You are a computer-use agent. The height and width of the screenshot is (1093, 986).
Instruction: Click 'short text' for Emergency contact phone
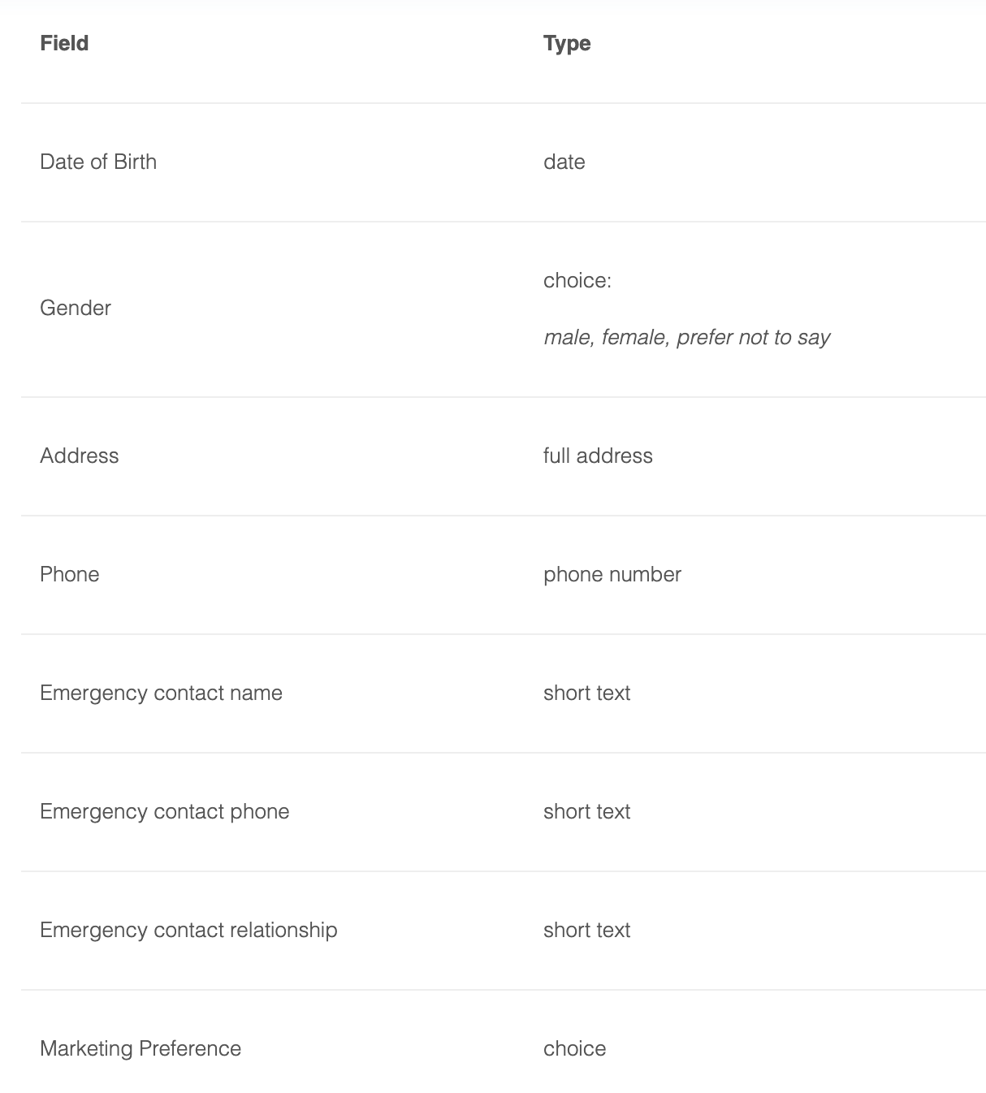click(587, 811)
